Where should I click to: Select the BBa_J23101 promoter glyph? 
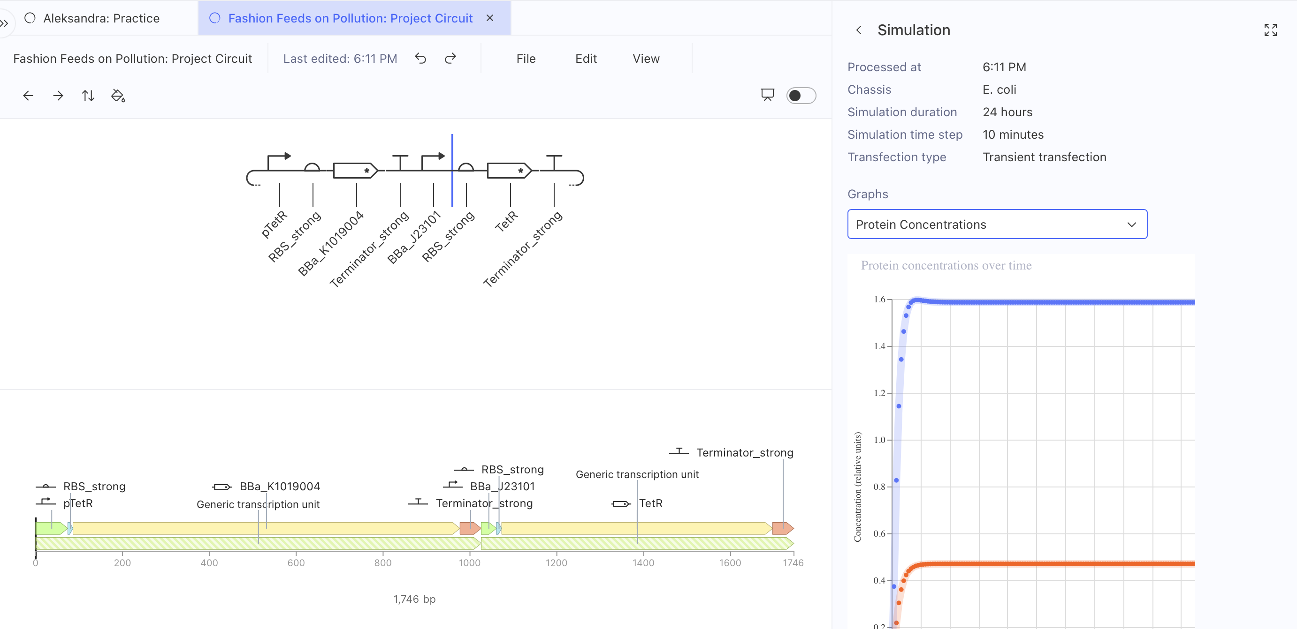tap(433, 162)
